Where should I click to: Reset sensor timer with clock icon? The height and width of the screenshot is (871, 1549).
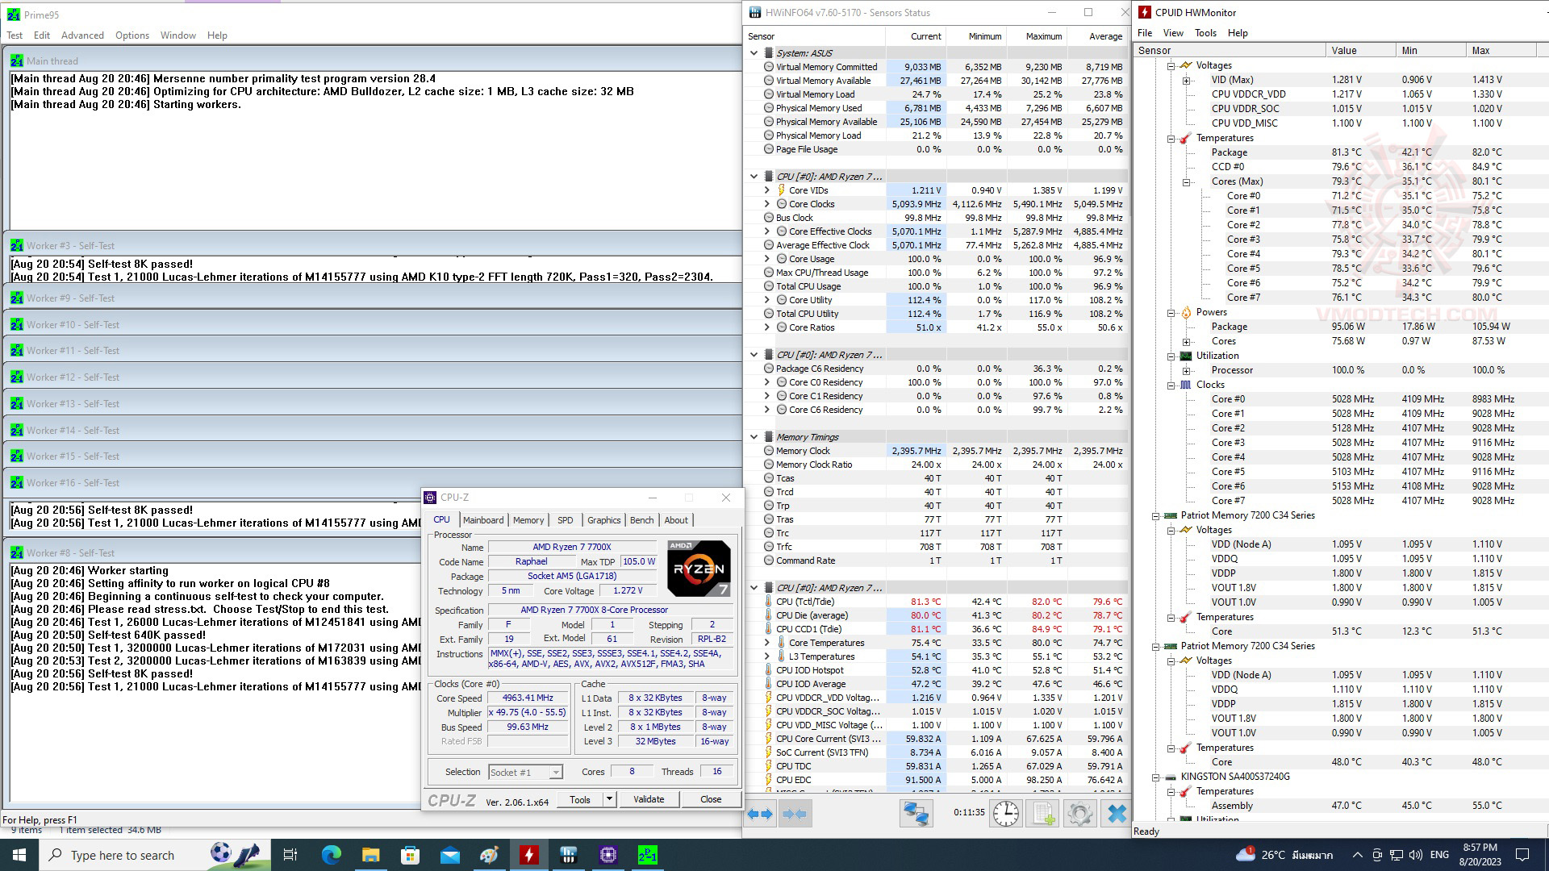[x=1005, y=814]
